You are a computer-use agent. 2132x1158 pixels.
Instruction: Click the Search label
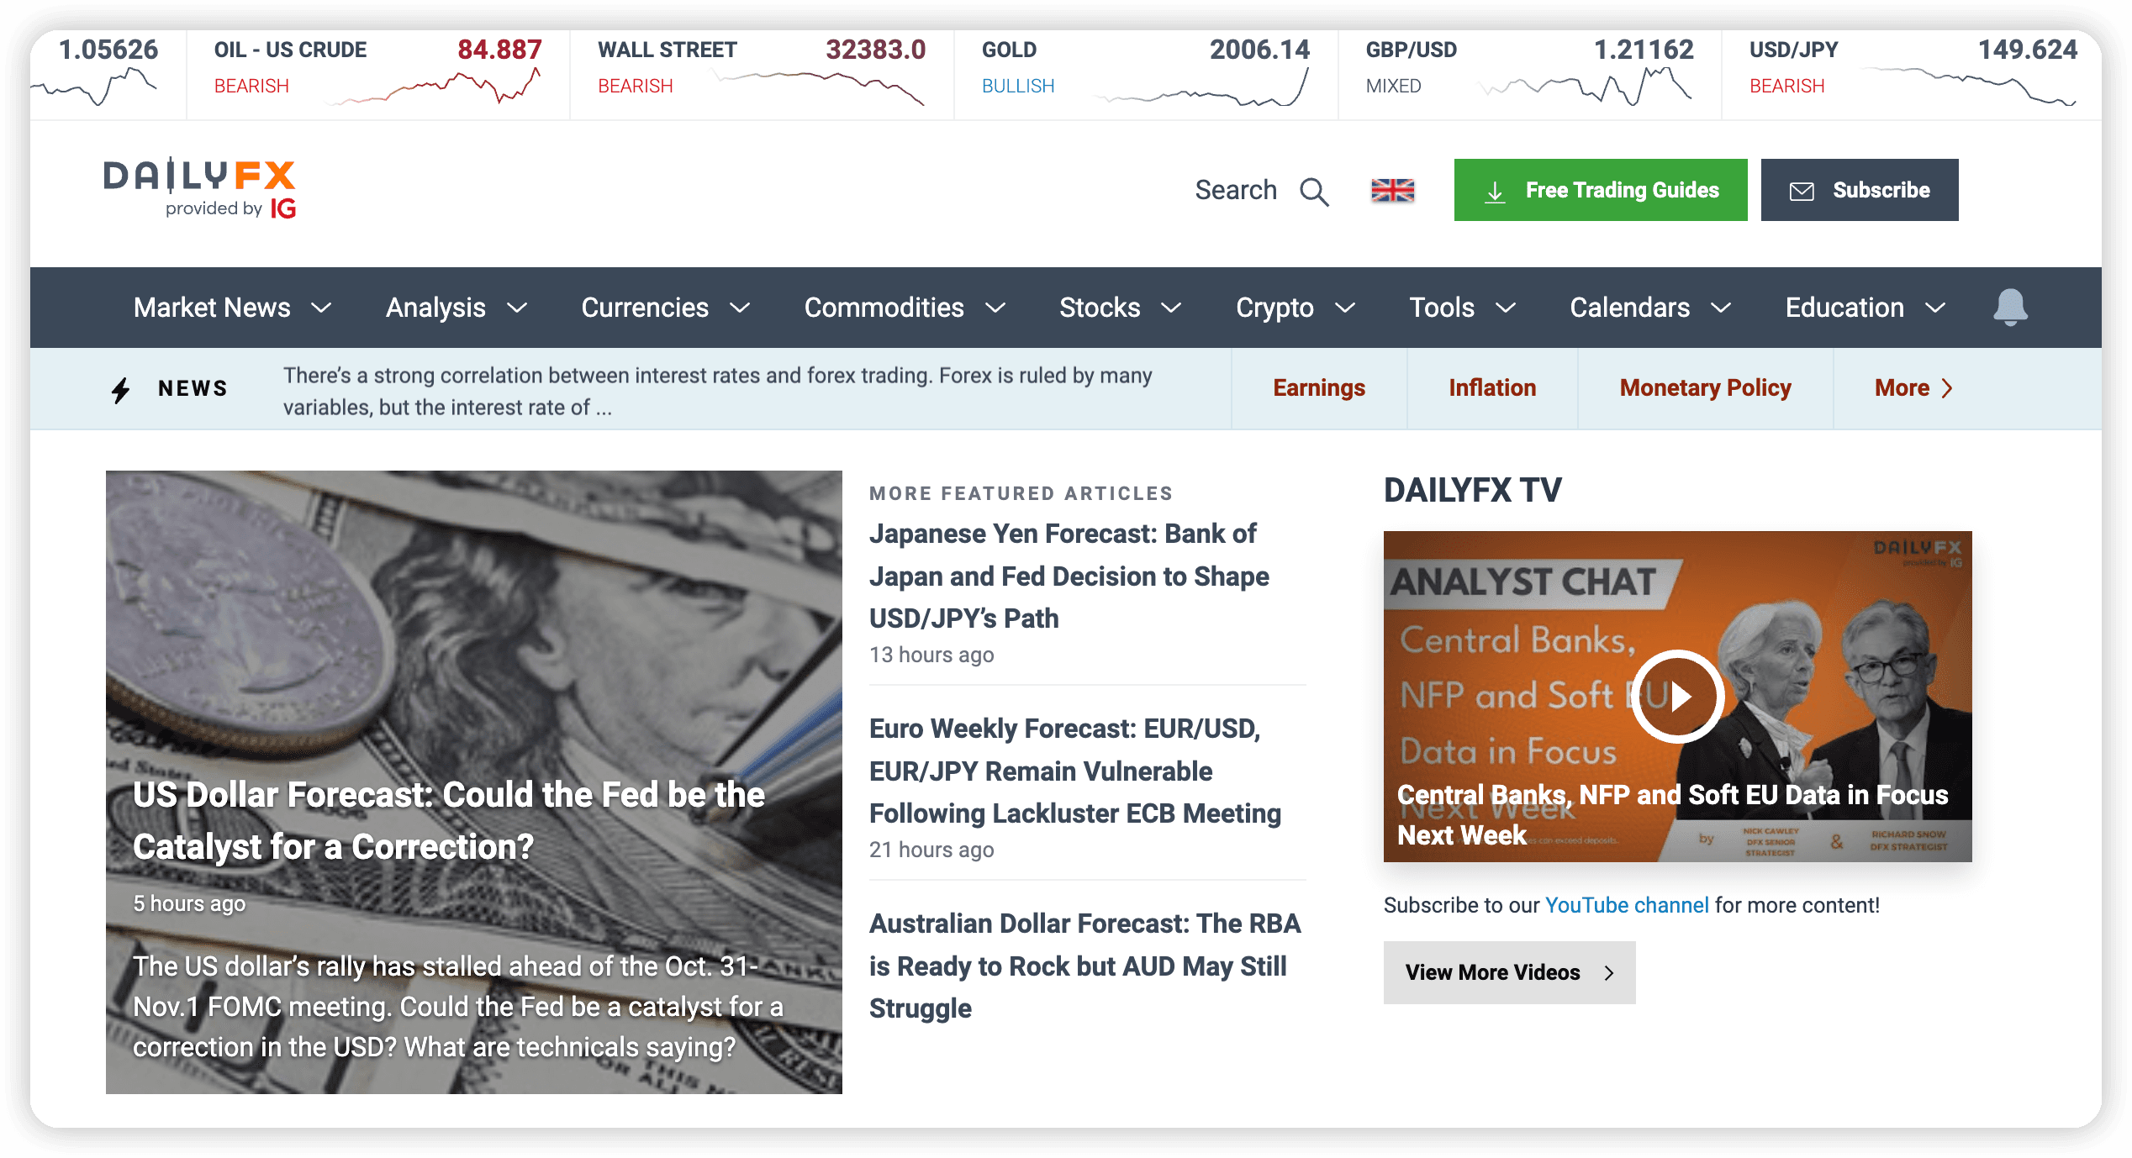1236,190
